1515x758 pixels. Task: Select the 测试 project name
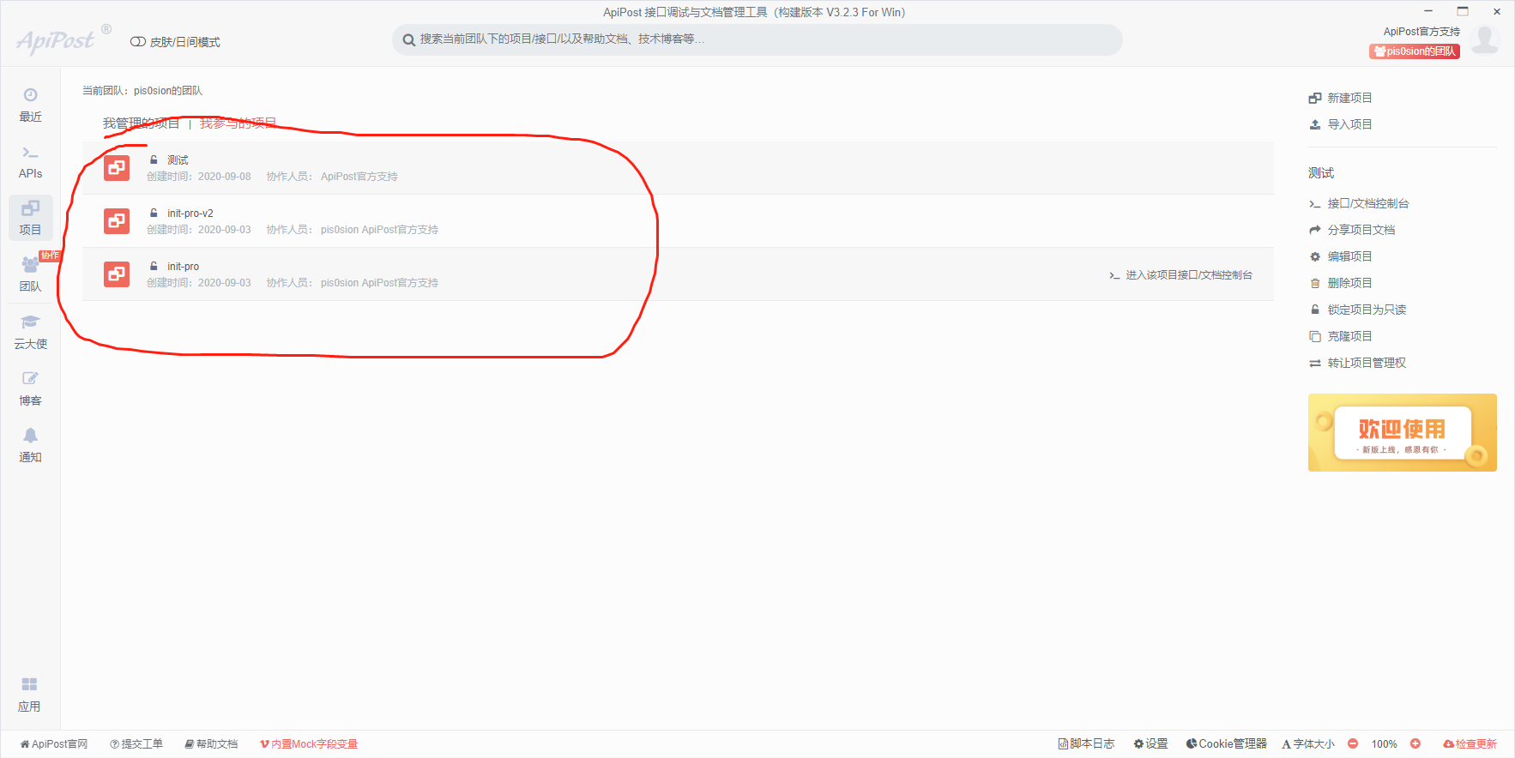(178, 160)
